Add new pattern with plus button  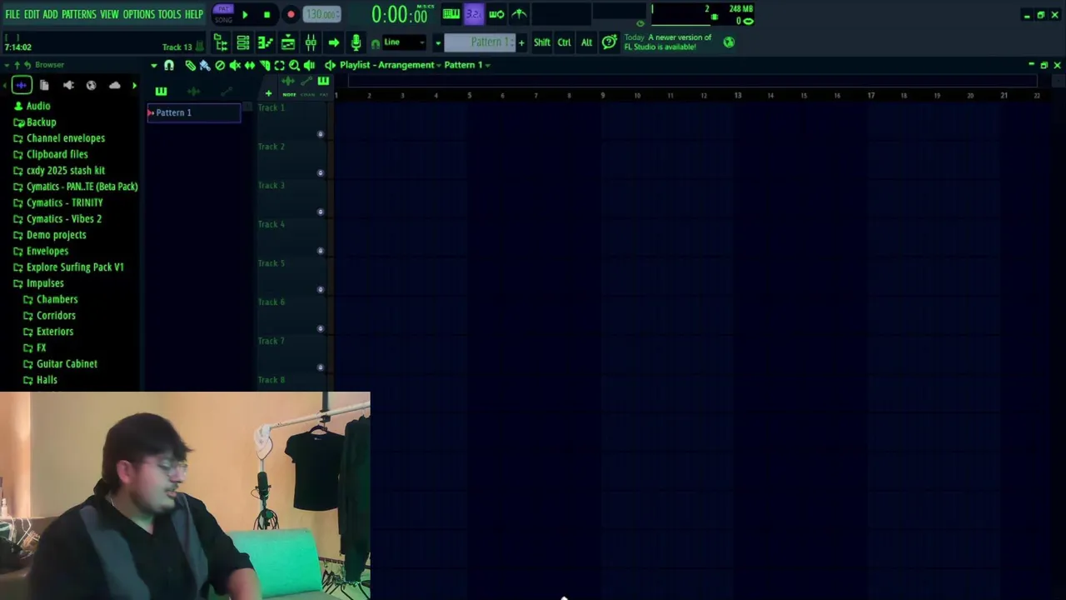tap(521, 42)
